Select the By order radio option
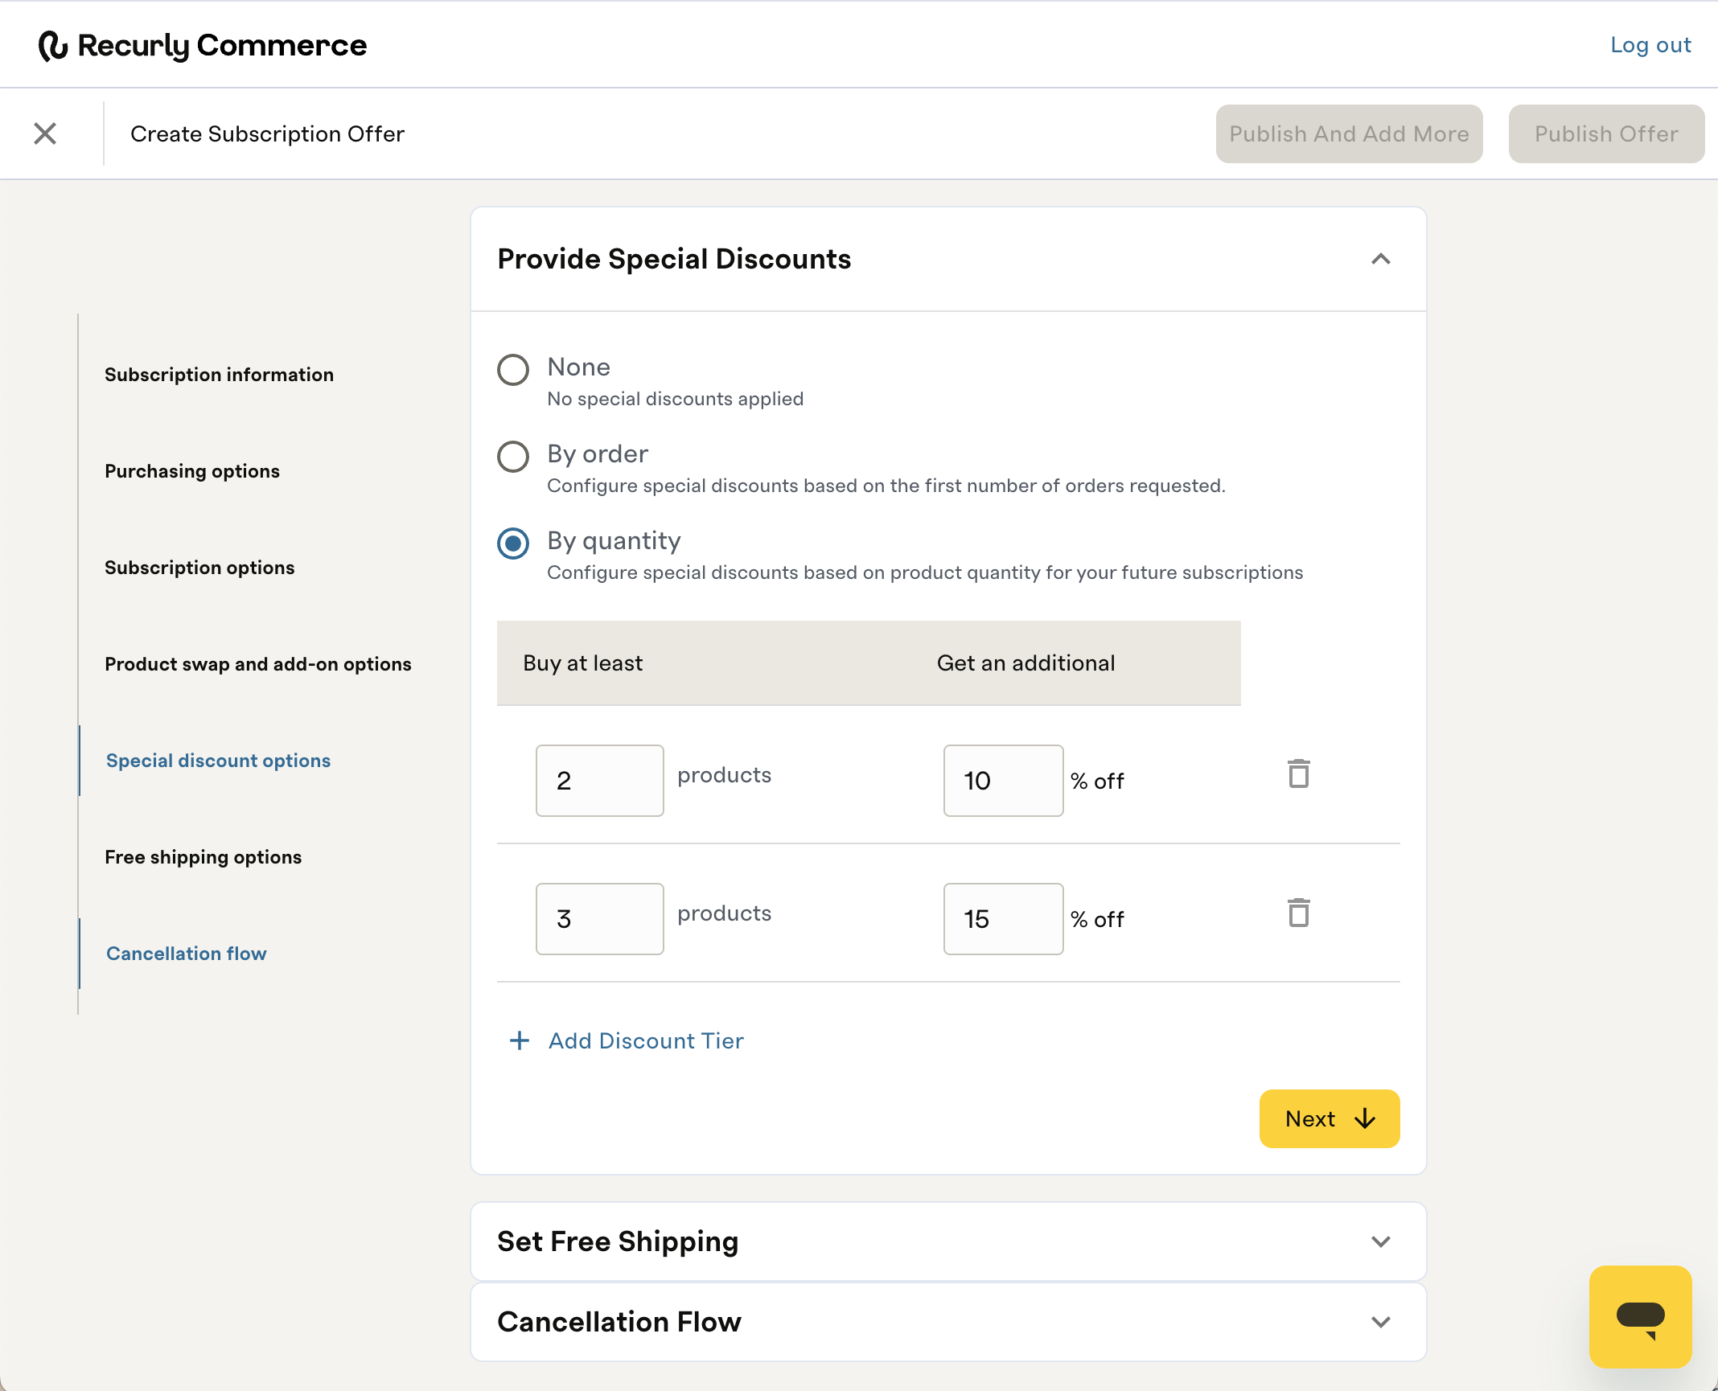Image resolution: width=1718 pixels, height=1391 pixels. pos(513,457)
